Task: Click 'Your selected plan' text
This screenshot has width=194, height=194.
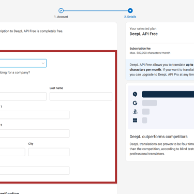Action: tap(143, 28)
